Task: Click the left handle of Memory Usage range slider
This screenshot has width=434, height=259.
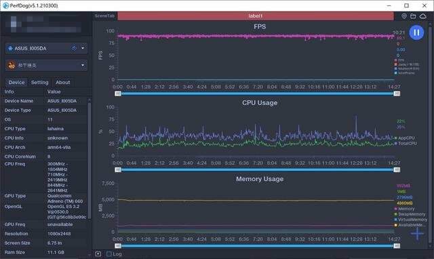Action: pos(118,245)
